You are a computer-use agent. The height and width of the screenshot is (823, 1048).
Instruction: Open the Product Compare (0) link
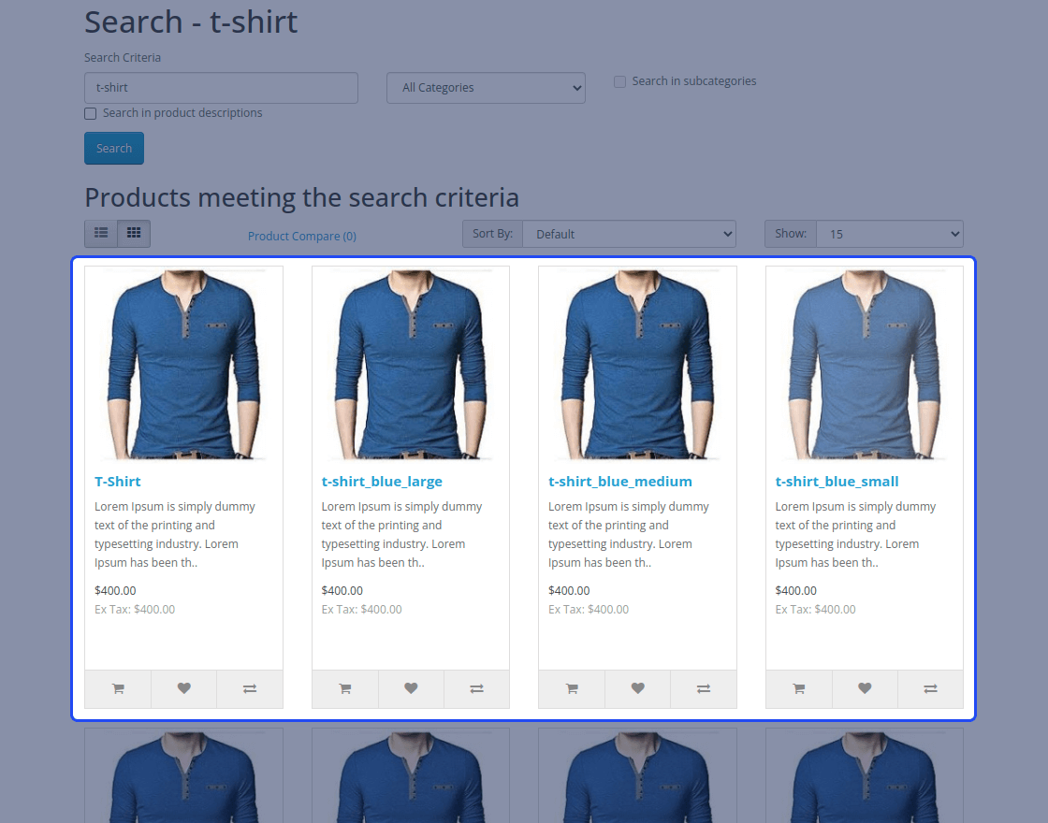(x=302, y=236)
